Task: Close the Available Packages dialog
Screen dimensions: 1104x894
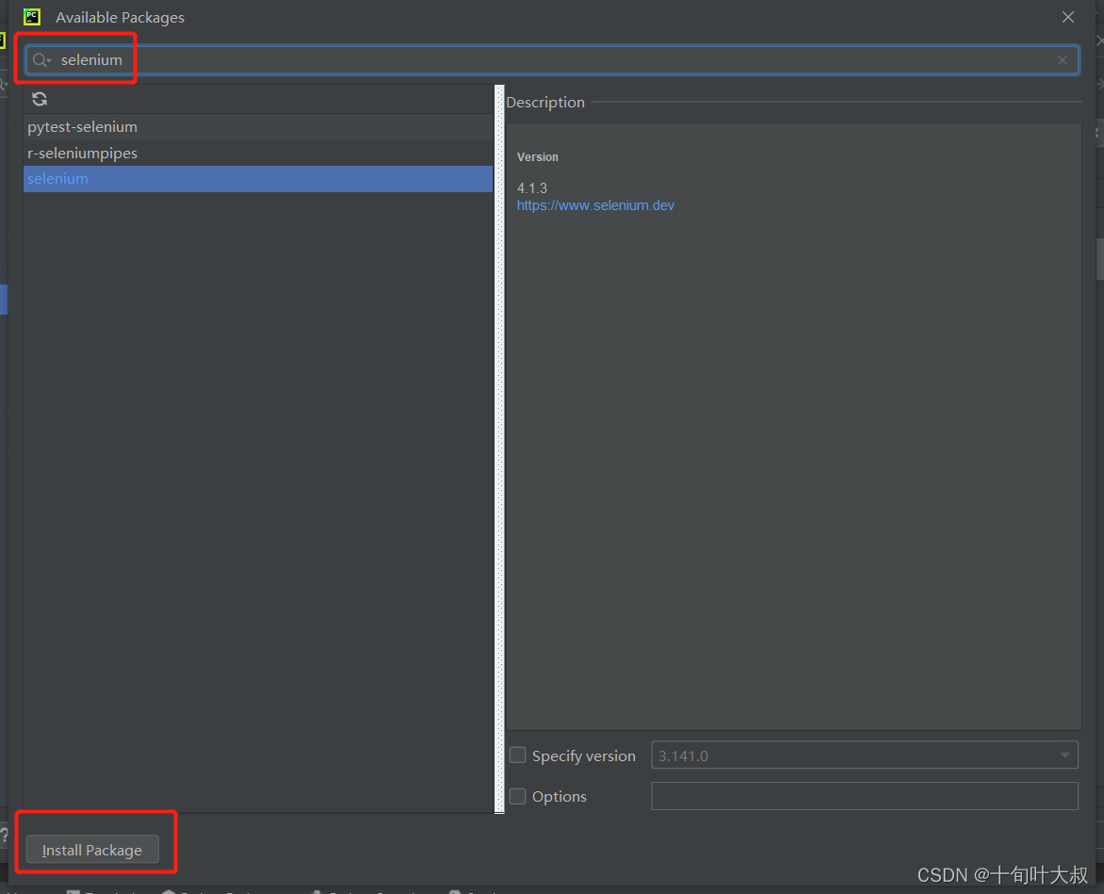Action: (x=1067, y=17)
